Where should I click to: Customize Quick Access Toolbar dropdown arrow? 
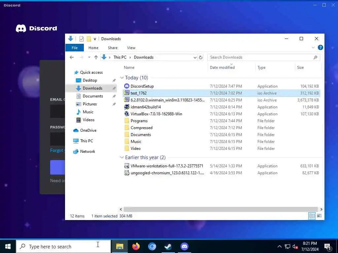pyautogui.click(x=95, y=39)
